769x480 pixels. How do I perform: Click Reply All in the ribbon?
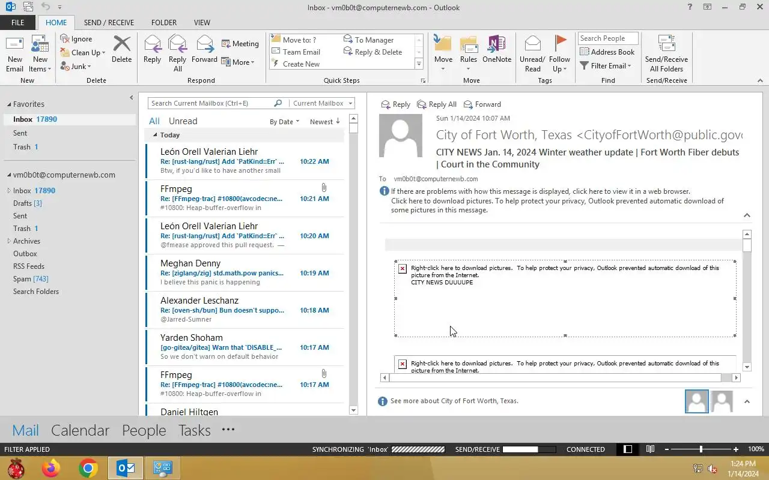(177, 53)
